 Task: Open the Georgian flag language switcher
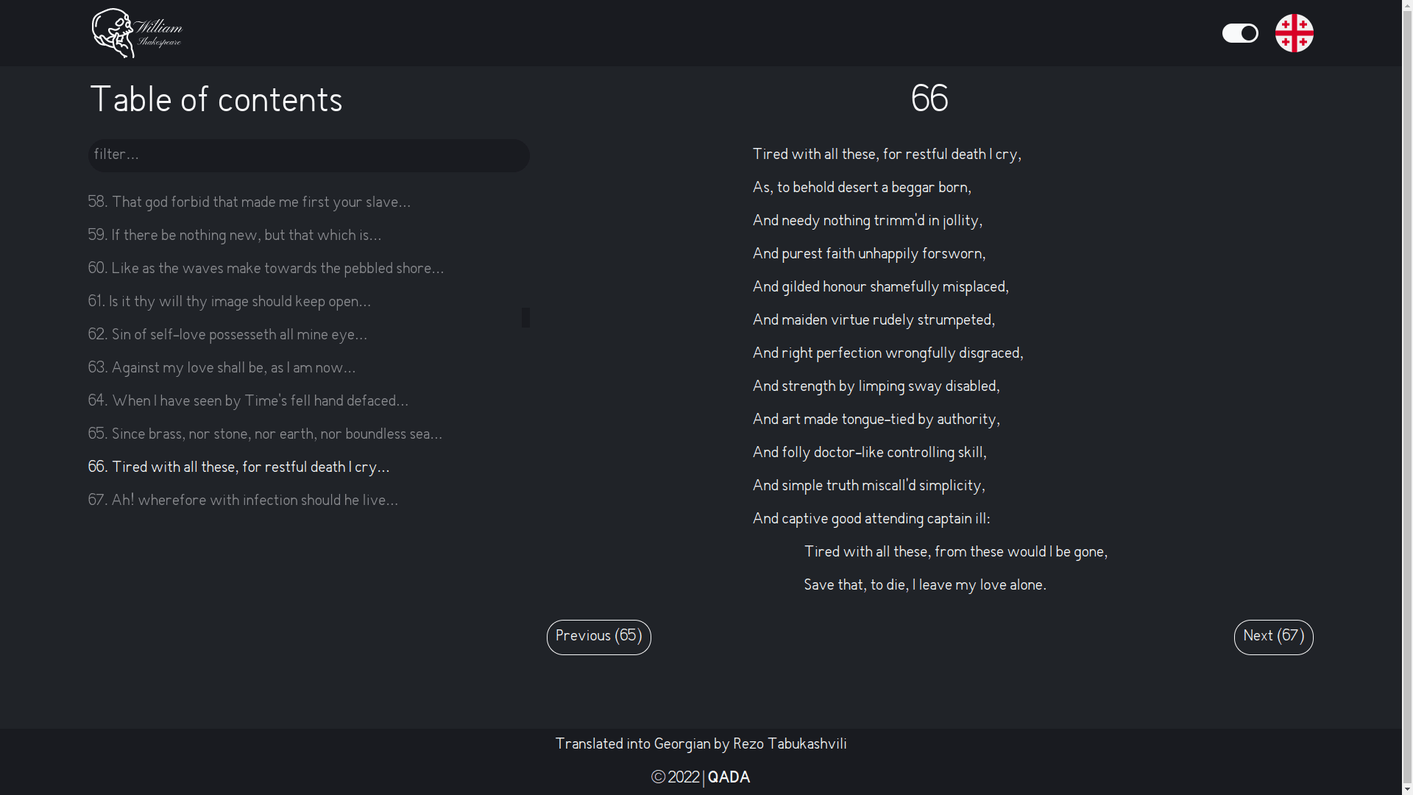pyautogui.click(x=1294, y=33)
